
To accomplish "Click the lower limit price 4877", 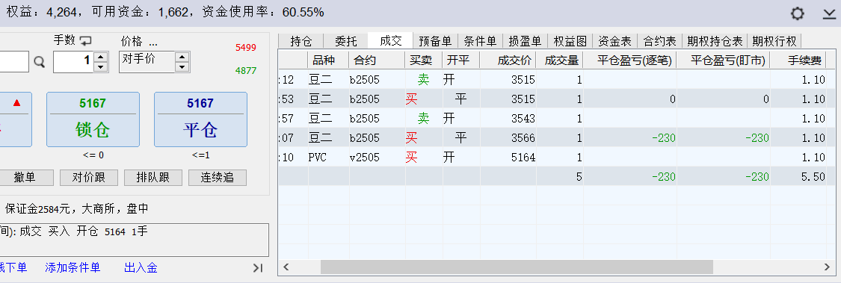I will [x=246, y=70].
